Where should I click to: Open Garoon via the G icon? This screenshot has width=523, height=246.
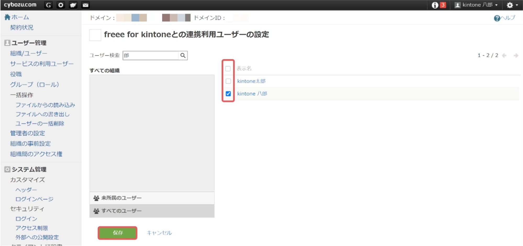point(48,5)
